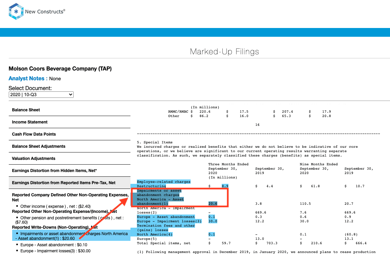Viewport: 390px width, 254px height.
Task: Click Total Special items, net value 59.7
Action: tap(226, 243)
